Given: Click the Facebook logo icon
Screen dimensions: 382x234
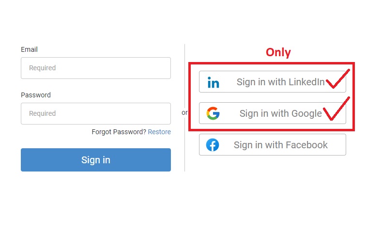Looking at the screenshot, I should point(213,145).
